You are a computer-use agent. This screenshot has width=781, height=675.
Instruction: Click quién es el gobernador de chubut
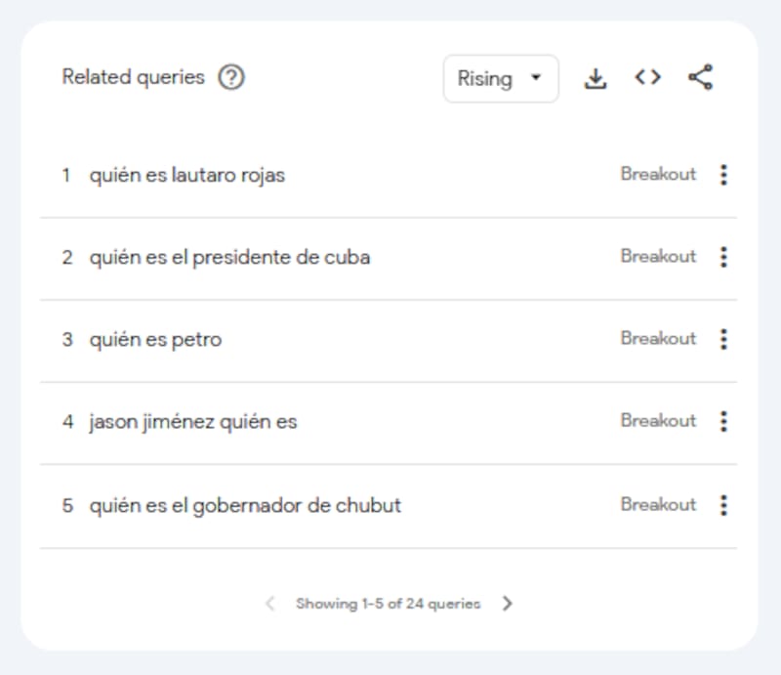245,506
